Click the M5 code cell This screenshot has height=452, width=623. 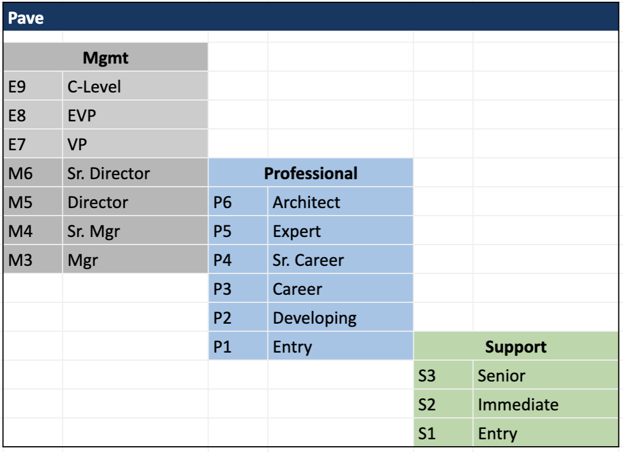click(32, 202)
